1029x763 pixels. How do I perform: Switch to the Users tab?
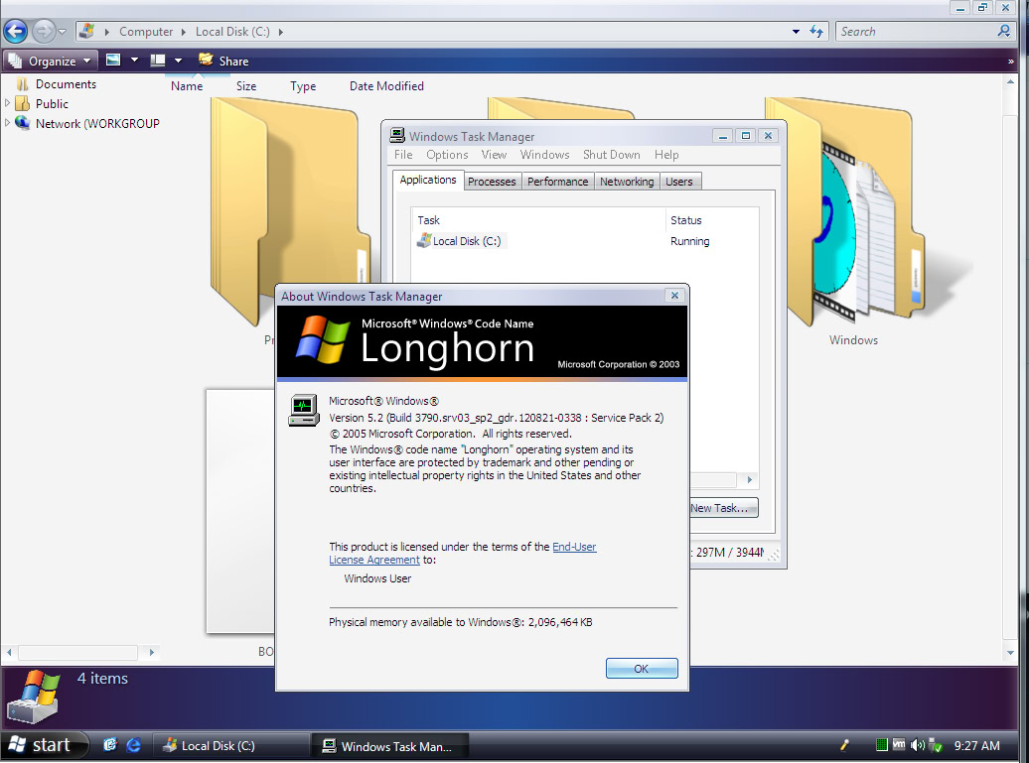tap(679, 182)
